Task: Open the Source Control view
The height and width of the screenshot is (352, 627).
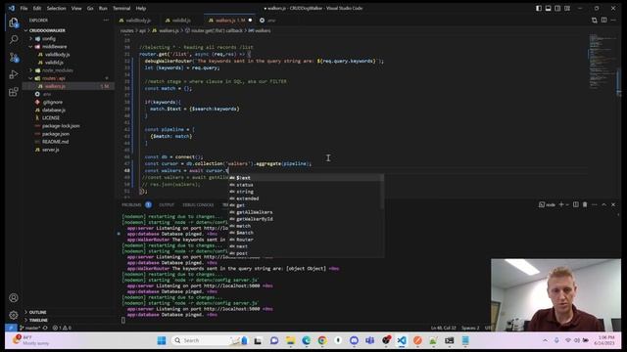Action: (14, 58)
